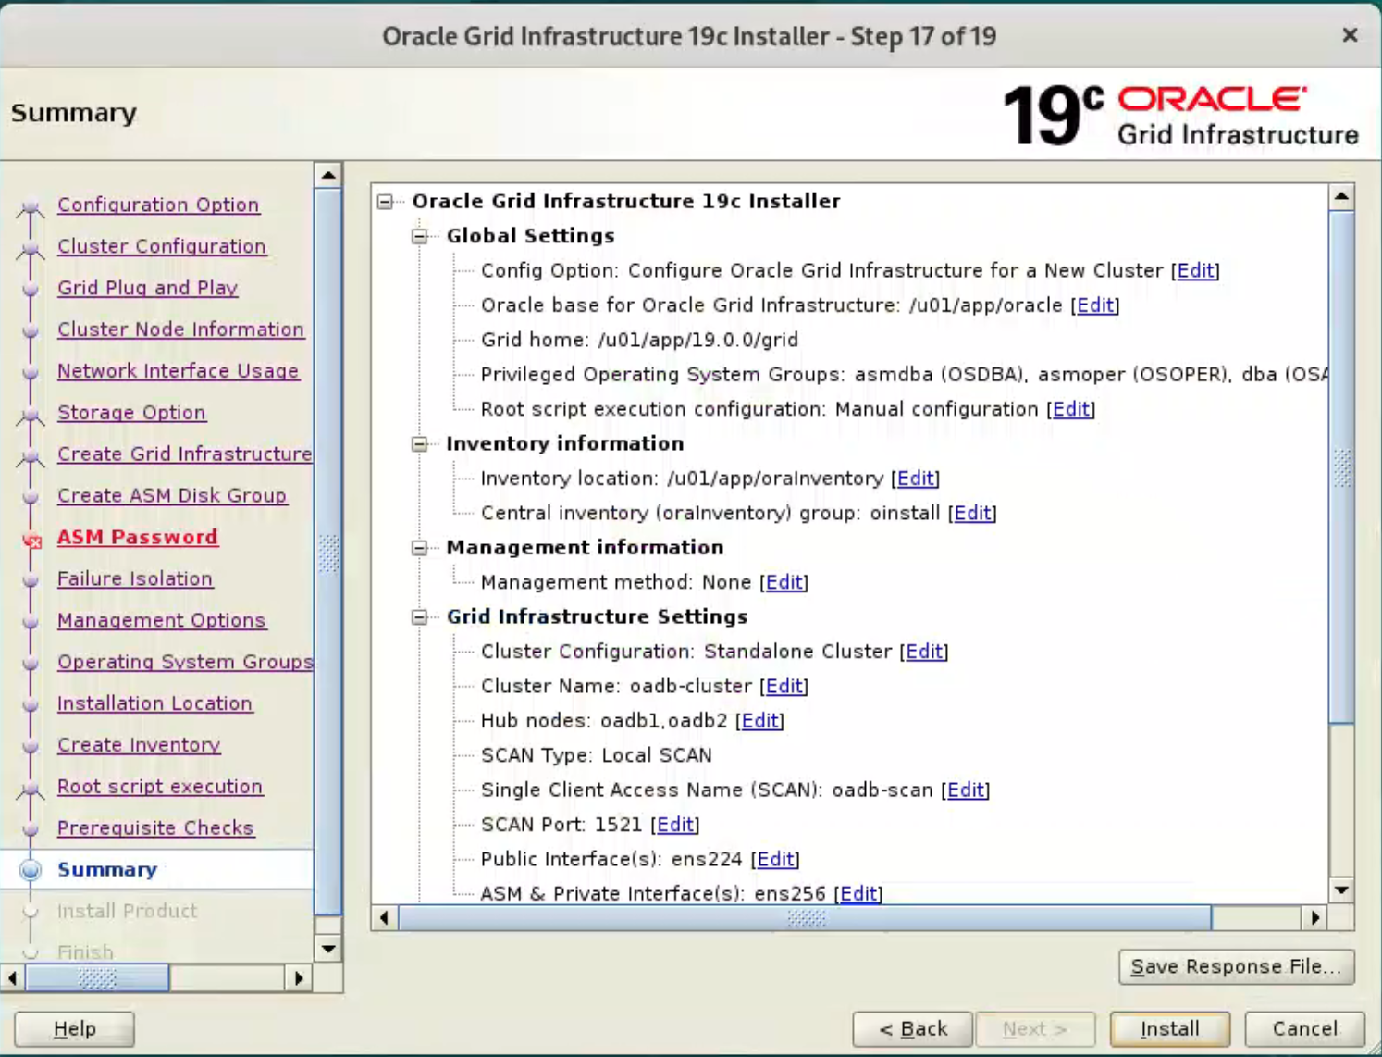Edit Public Interface ens224
1382x1057 pixels.
775,859
